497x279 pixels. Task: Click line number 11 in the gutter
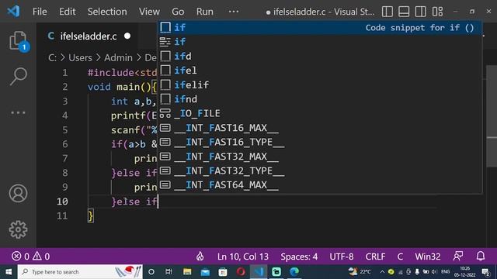tap(62, 216)
